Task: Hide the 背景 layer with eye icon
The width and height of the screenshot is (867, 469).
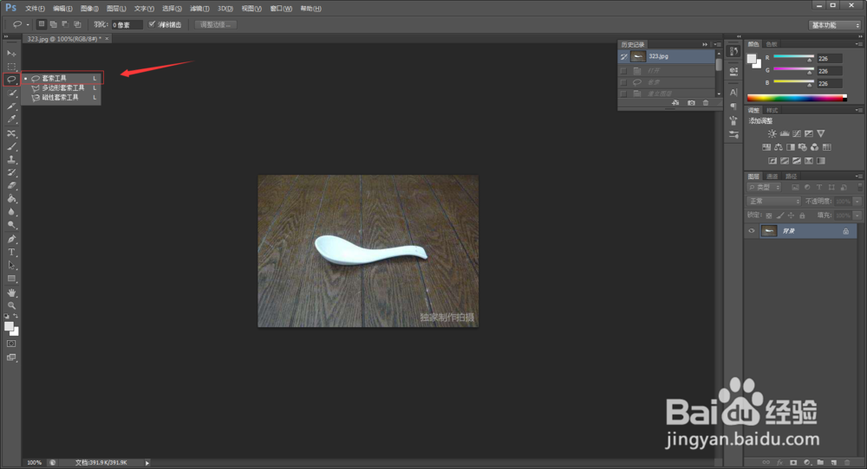Action: pyautogui.click(x=752, y=231)
